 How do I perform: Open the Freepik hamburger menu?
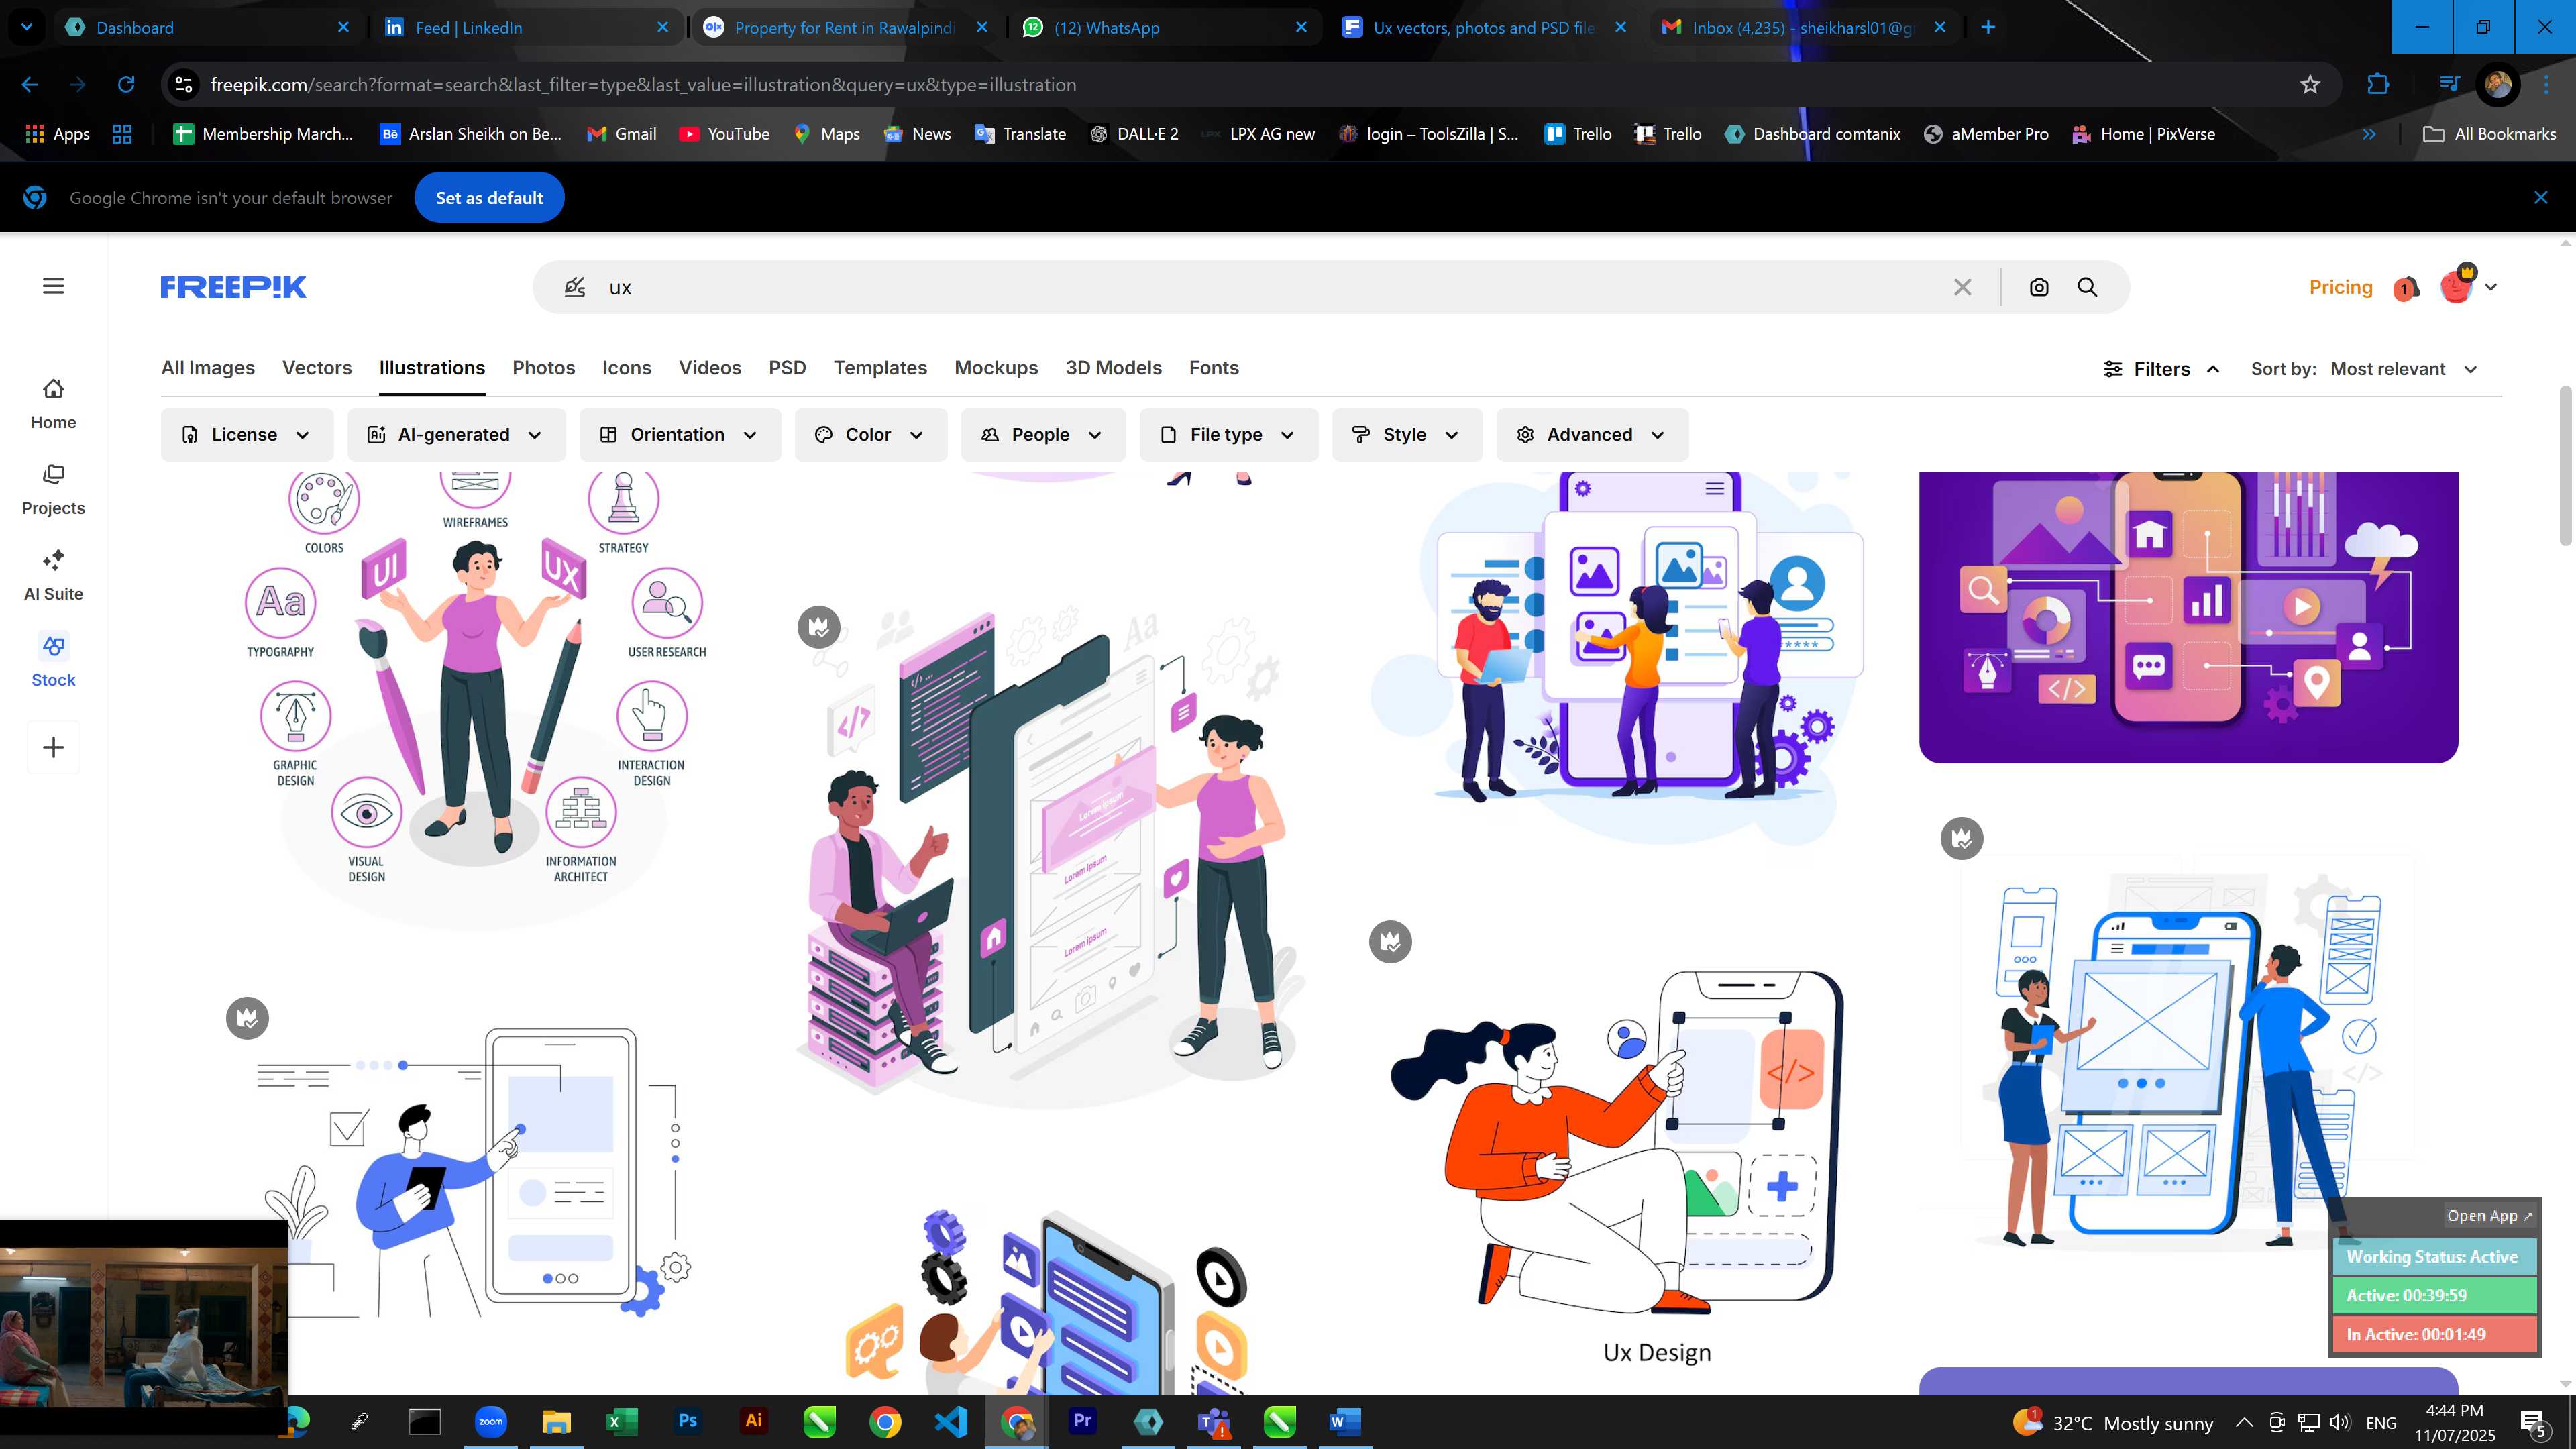coord(54,286)
